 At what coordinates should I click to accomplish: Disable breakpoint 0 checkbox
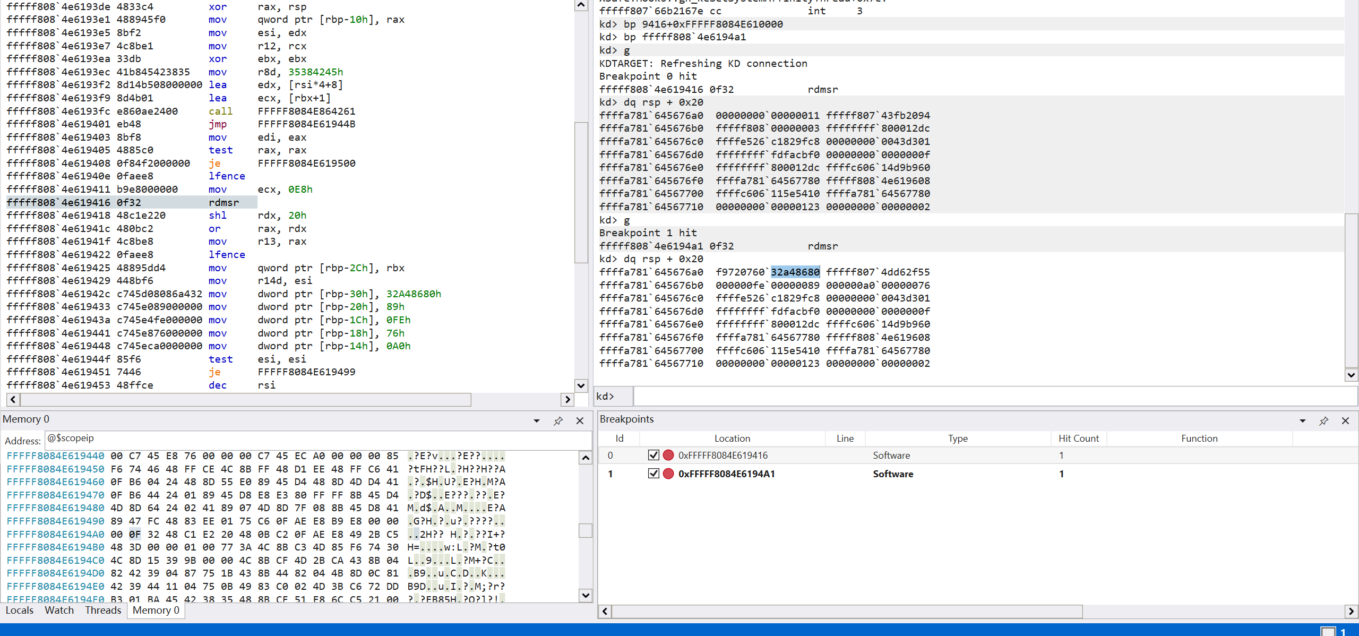tap(653, 455)
